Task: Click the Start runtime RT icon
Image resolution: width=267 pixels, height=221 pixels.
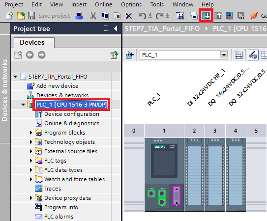Action: [241, 16]
